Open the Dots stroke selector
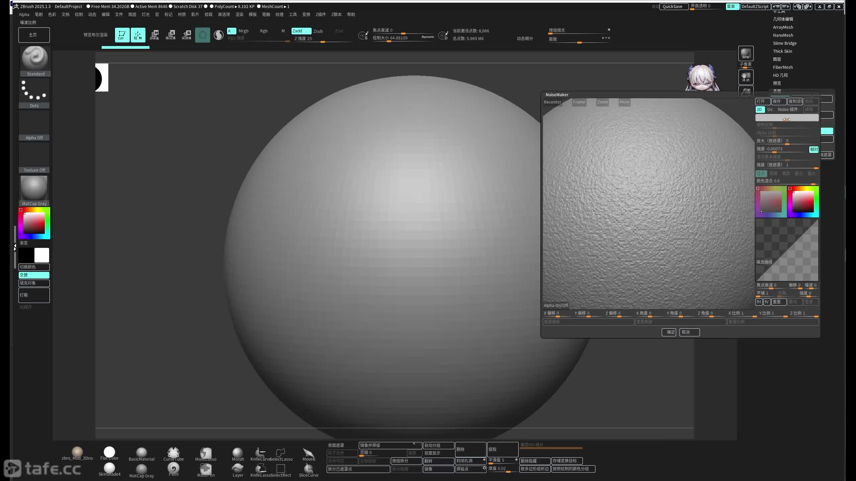This screenshot has width=856, height=481. click(35, 94)
